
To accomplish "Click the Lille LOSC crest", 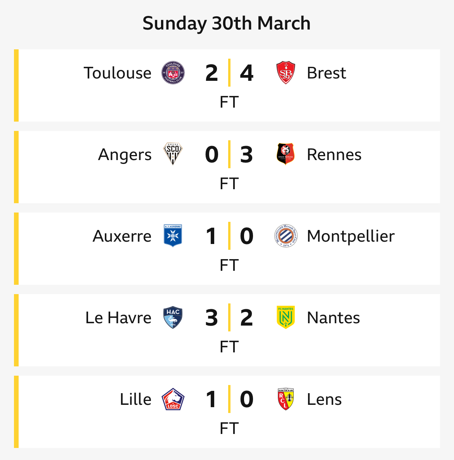I will point(173,399).
